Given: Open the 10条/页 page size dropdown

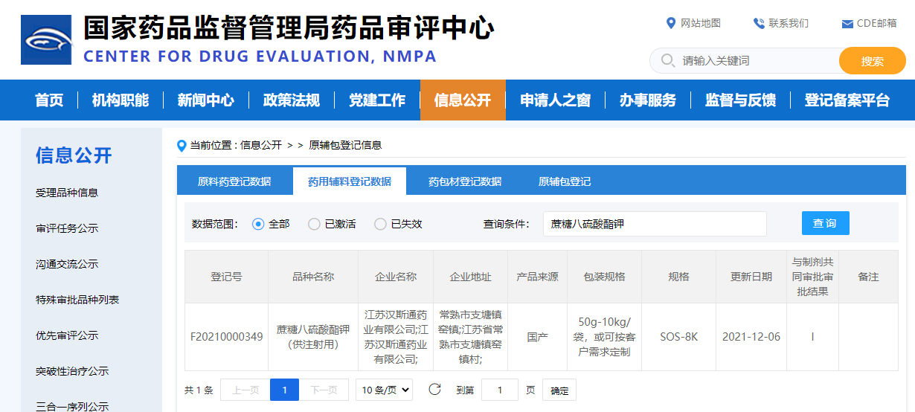Looking at the screenshot, I should 384,390.
